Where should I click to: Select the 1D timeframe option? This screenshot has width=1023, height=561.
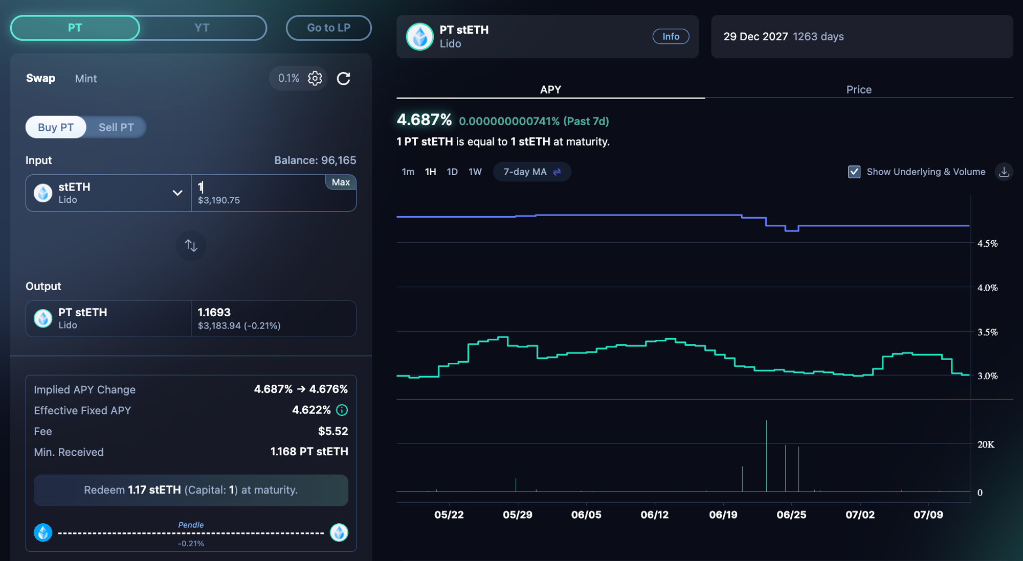coord(452,172)
